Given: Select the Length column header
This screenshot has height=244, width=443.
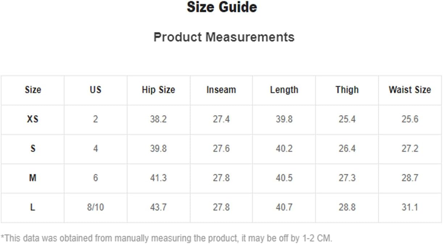Looking at the screenshot, I should (284, 90).
